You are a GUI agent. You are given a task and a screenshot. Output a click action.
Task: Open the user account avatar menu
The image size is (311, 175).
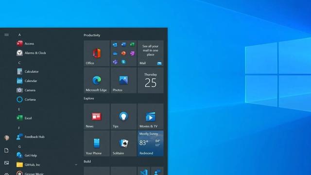click(x=6, y=138)
